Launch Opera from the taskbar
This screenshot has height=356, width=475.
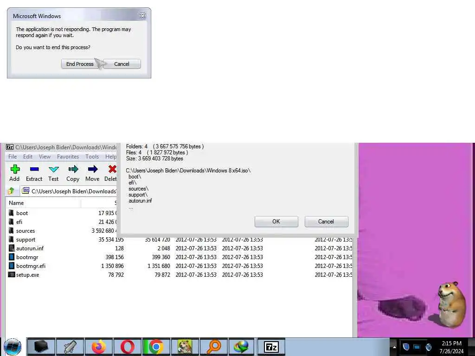click(x=127, y=347)
